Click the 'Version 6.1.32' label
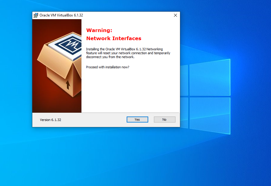 coord(51,120)
